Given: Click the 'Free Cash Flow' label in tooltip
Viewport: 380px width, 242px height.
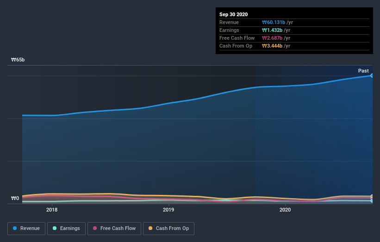Looking at the screenshot, I should pos(237,38).
